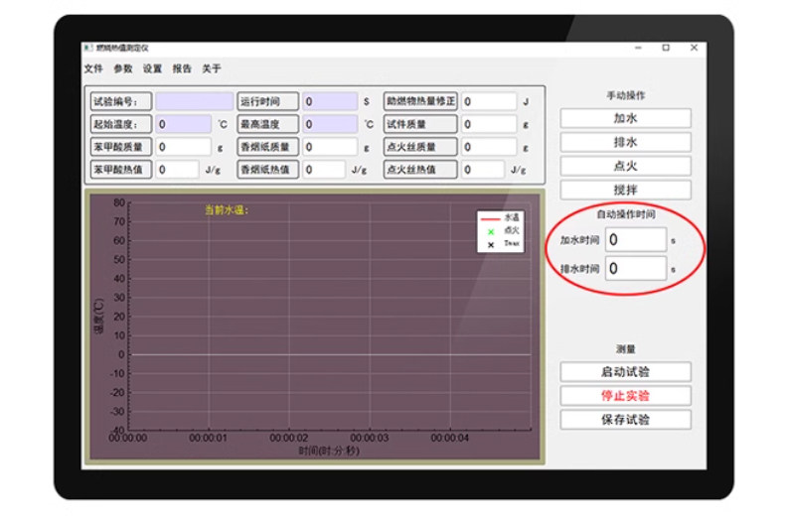This screenshot has width=785, height=521.
Task: Click the 助燃物热量修正 input field
Action: tap(489, 101)
